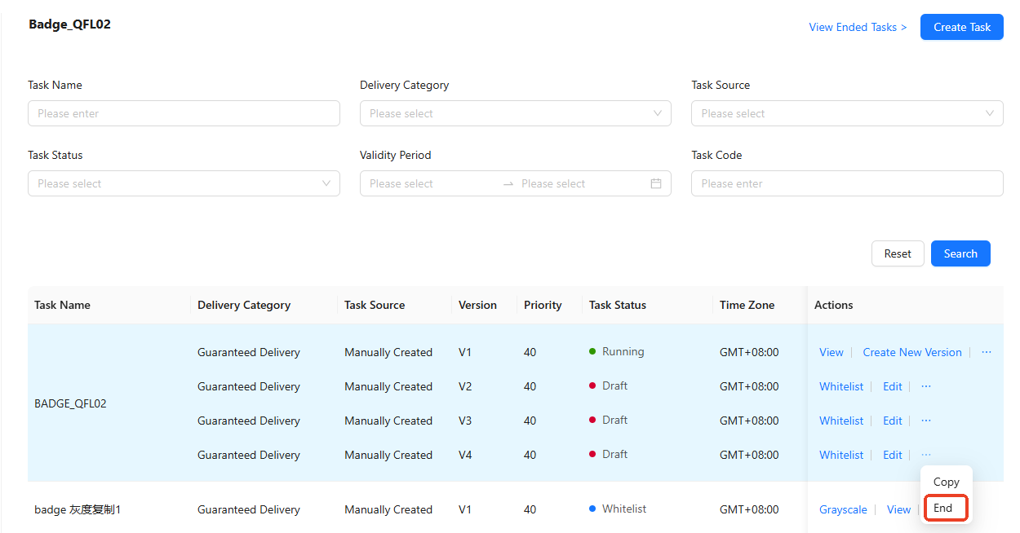
Task: Open more actions ellipsis for V2 row
Action: click(x=926, y=386)
